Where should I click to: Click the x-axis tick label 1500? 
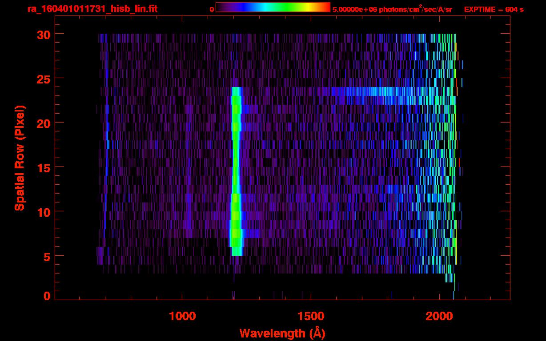311,316
